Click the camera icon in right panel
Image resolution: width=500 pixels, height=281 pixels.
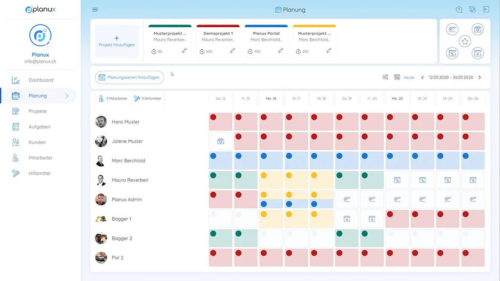[478, 30]
